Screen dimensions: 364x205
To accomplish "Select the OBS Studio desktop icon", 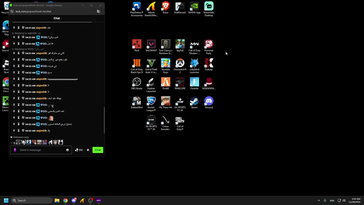I will [x=137, y=83].
